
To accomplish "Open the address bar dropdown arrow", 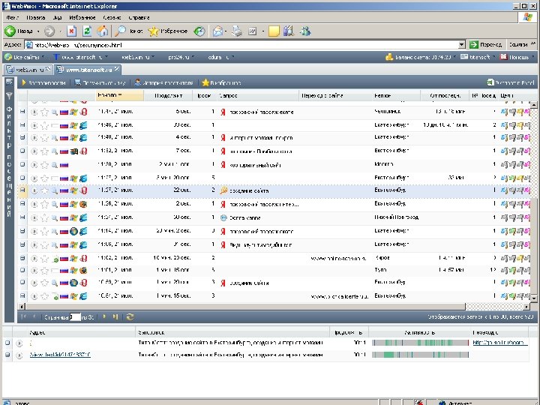I will coord(461,45).
